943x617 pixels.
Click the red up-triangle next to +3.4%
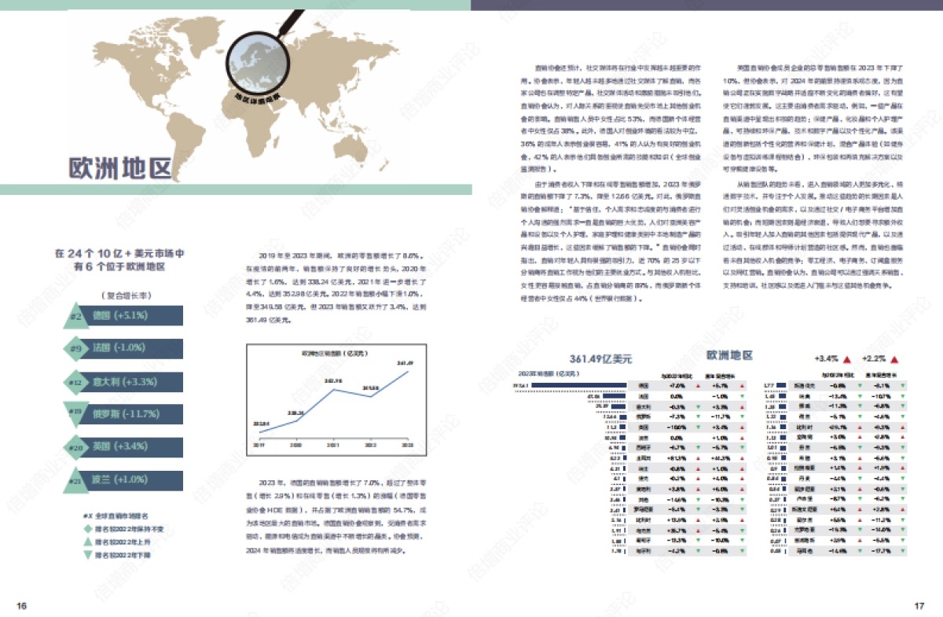(x=846, y=358)
